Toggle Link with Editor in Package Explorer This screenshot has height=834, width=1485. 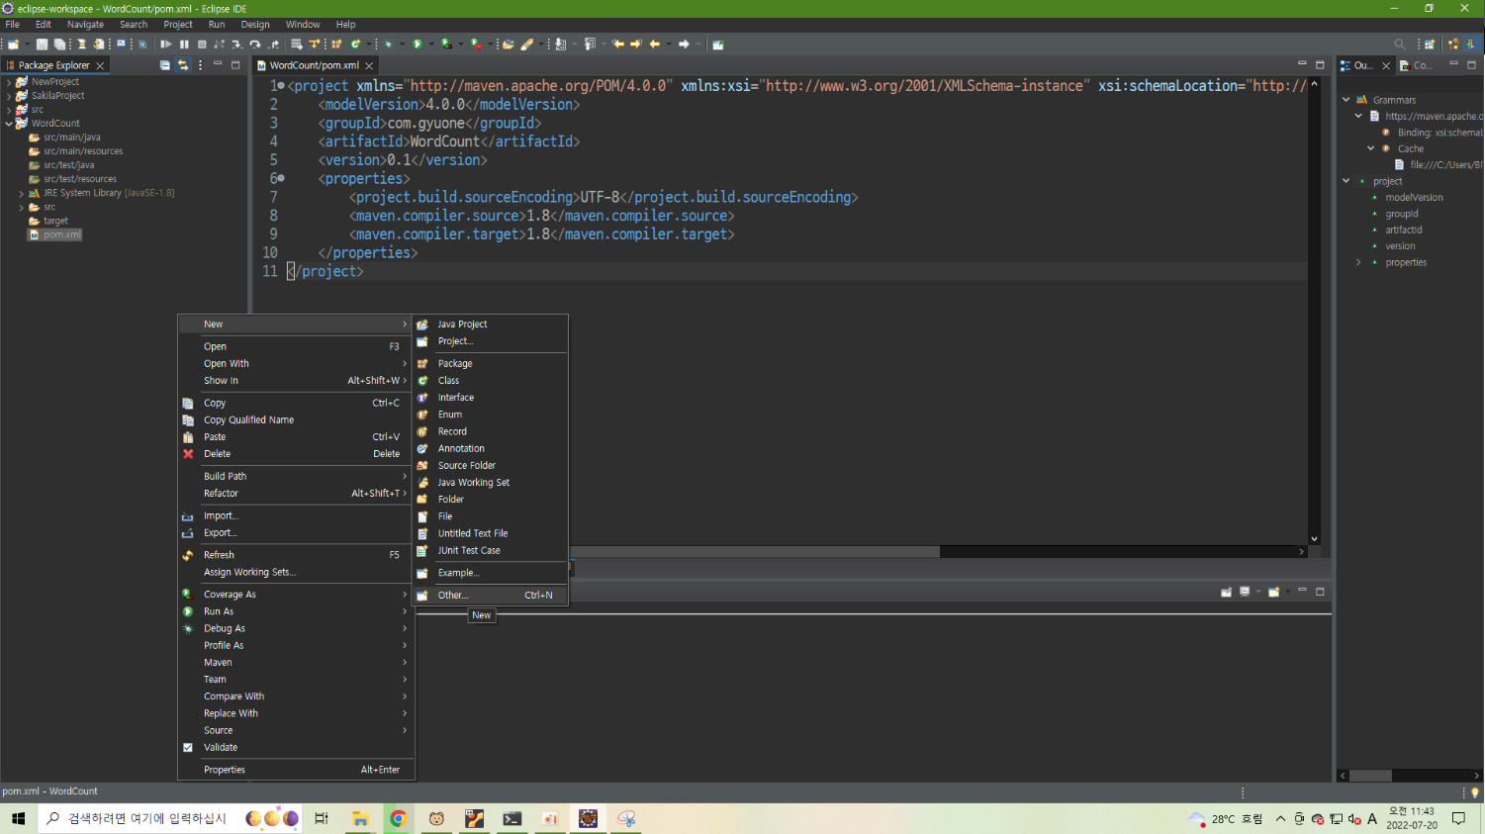tap(183, 65)
